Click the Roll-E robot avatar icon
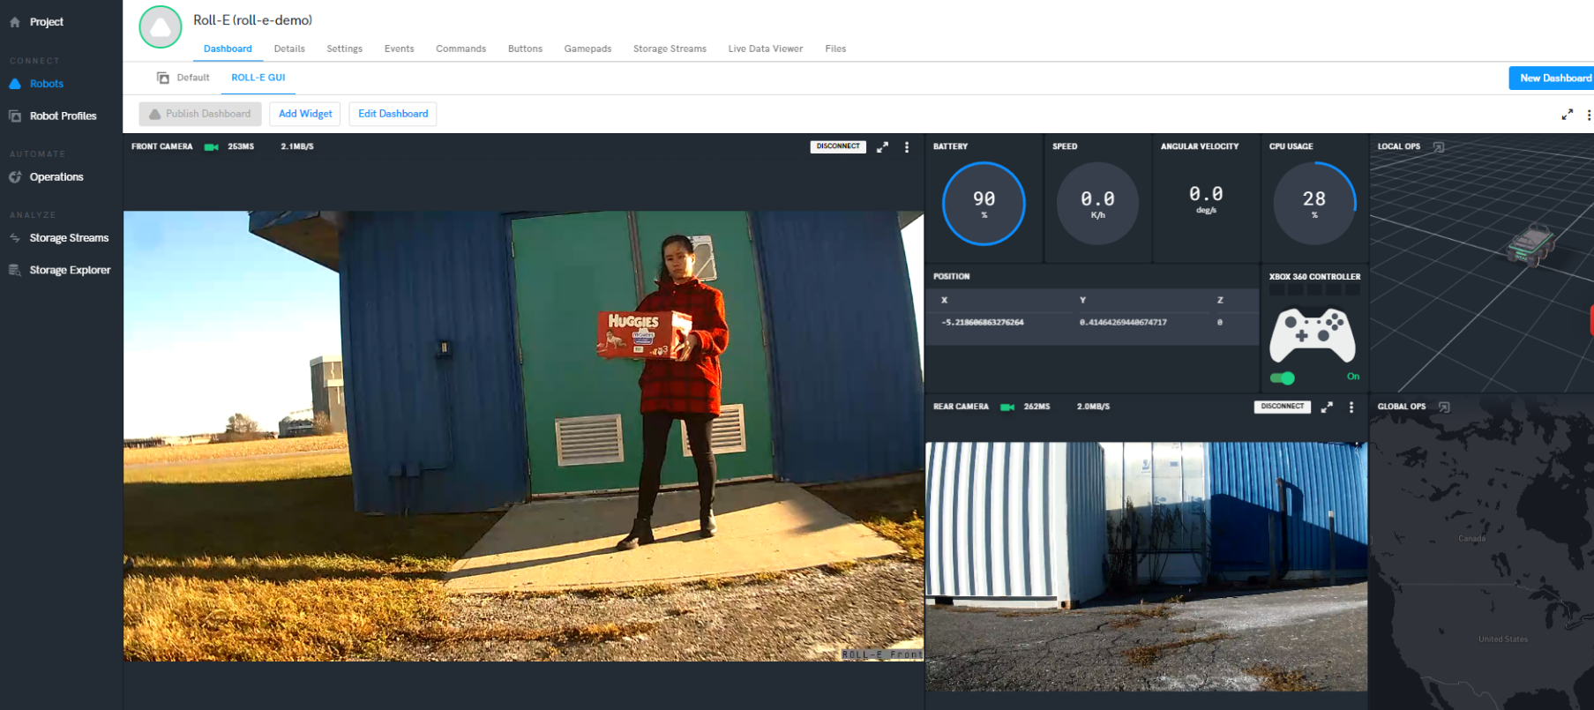The width and height of the screenshot is (1594, 710). (161, 27)
